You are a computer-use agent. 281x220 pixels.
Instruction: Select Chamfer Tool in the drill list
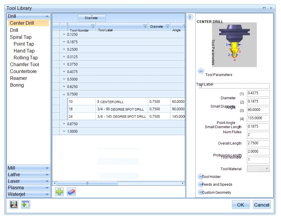24,64
